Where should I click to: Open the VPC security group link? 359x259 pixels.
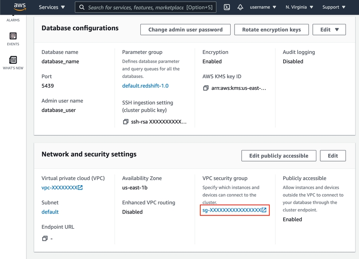pos(235,210)
